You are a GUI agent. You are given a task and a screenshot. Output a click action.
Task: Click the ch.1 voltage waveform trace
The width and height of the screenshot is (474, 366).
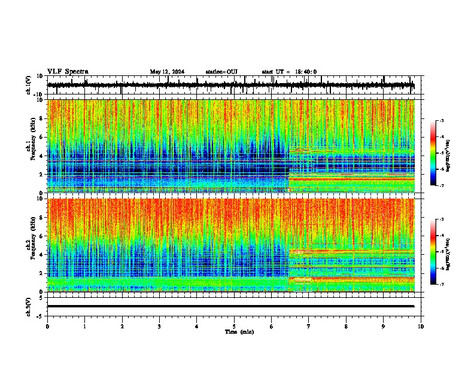[230, 85]
